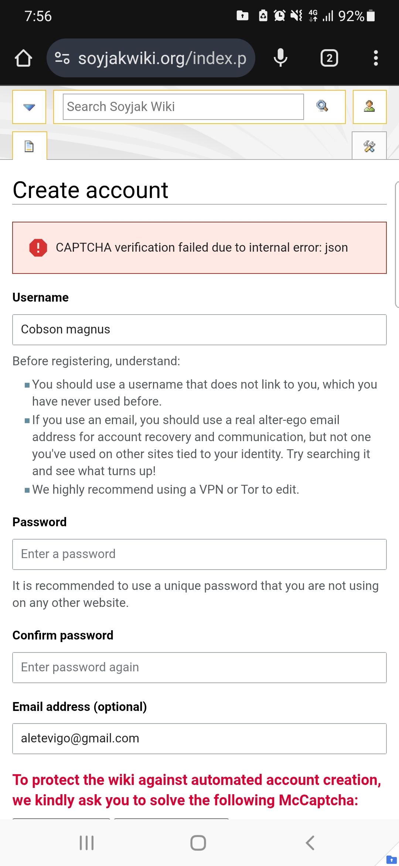Image resolution: width=399 pixels, height=866 pixels.
Task: Tap the Android back navigation button
Action: point(310,843)
